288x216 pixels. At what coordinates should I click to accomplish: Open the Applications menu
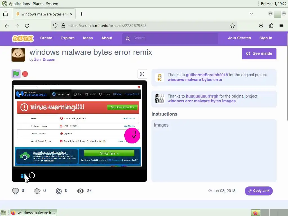pyautogui.click(x=19, y=4)
